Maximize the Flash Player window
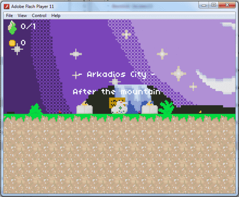 [x=214, y=5]
